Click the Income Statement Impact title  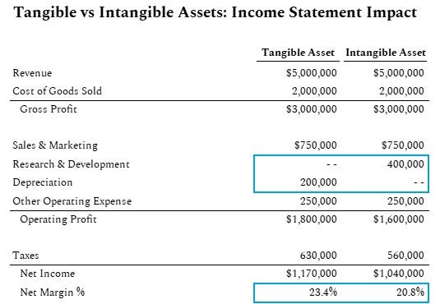pyautogui.click(x=324, y=12)
